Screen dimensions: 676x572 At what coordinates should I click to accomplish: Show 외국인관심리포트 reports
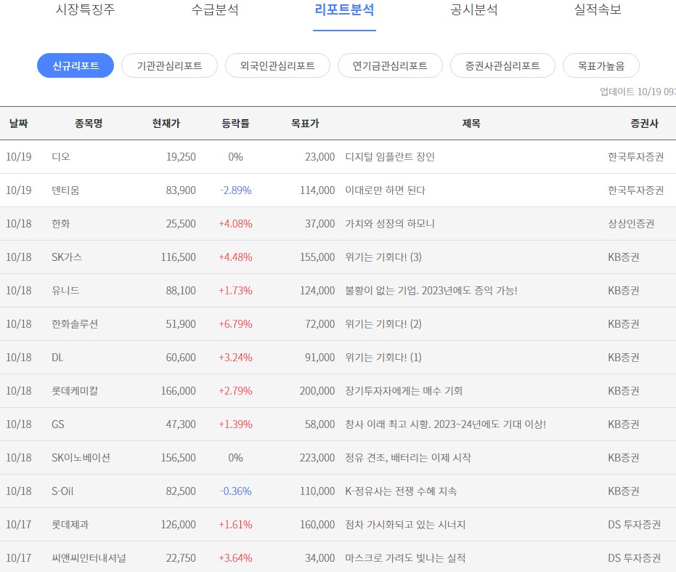click(277, 65)
